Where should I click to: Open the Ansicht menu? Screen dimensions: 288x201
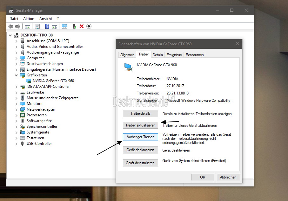[46, 19]
